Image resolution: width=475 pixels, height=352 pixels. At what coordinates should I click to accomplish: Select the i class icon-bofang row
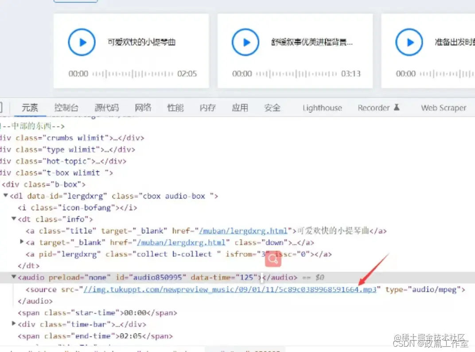click(77, 208)
